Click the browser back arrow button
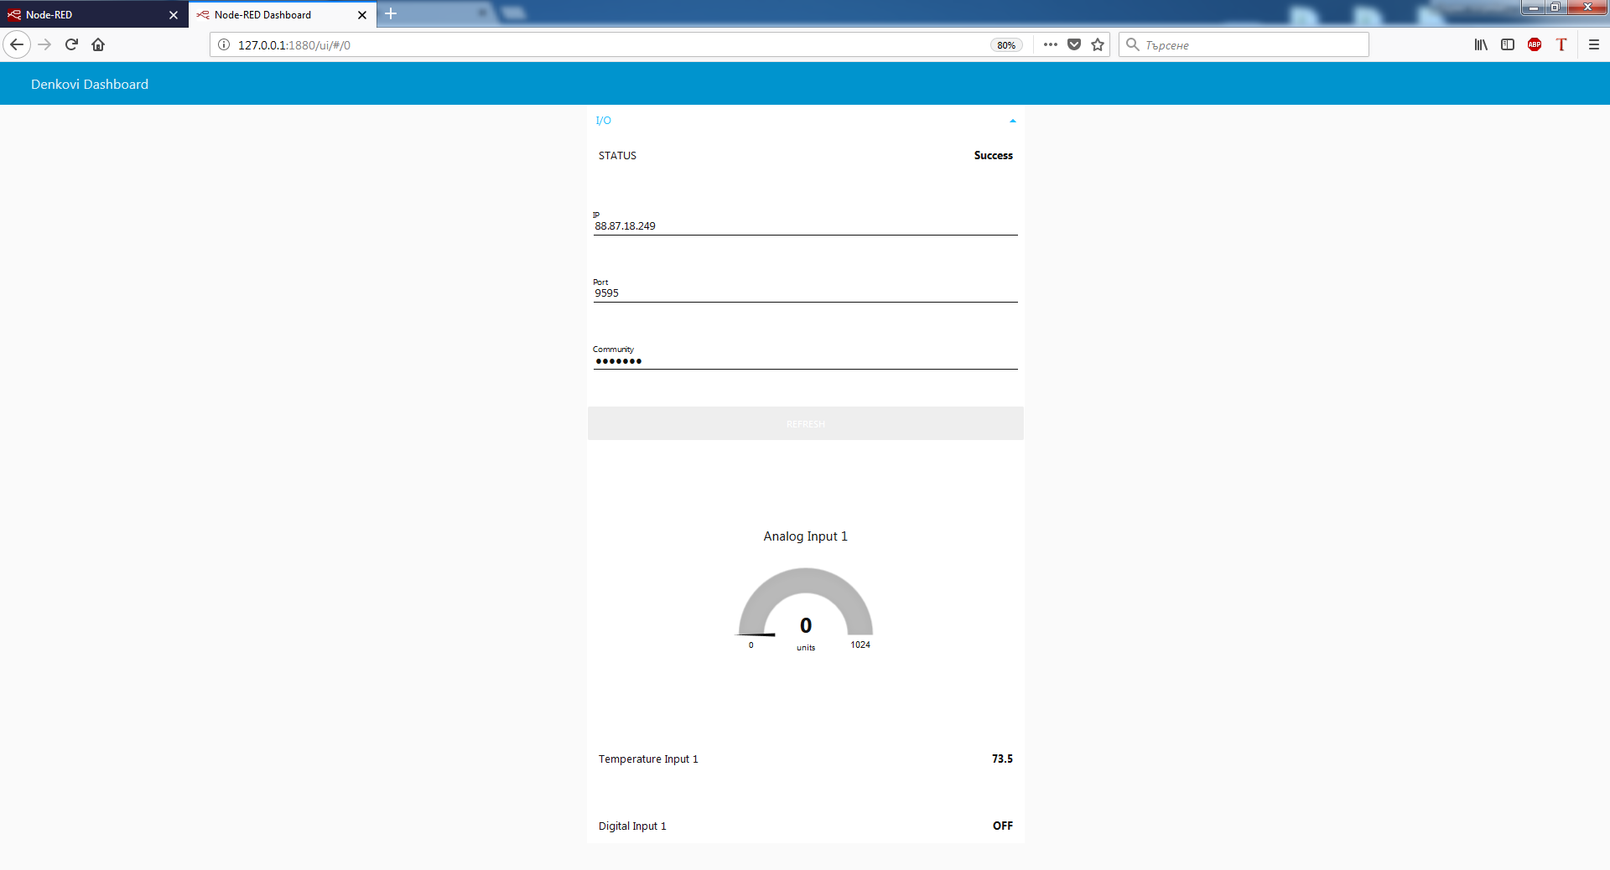Image resolution: width=1610 pixels, height=870 pixels. click(17, 44)
